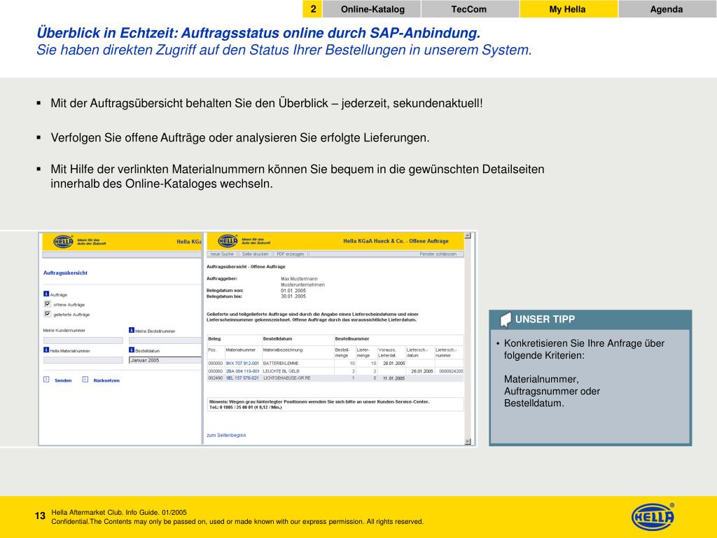
Task: Click info icon beside Meine Bestellnummer
Action: (x=131, y=330)
